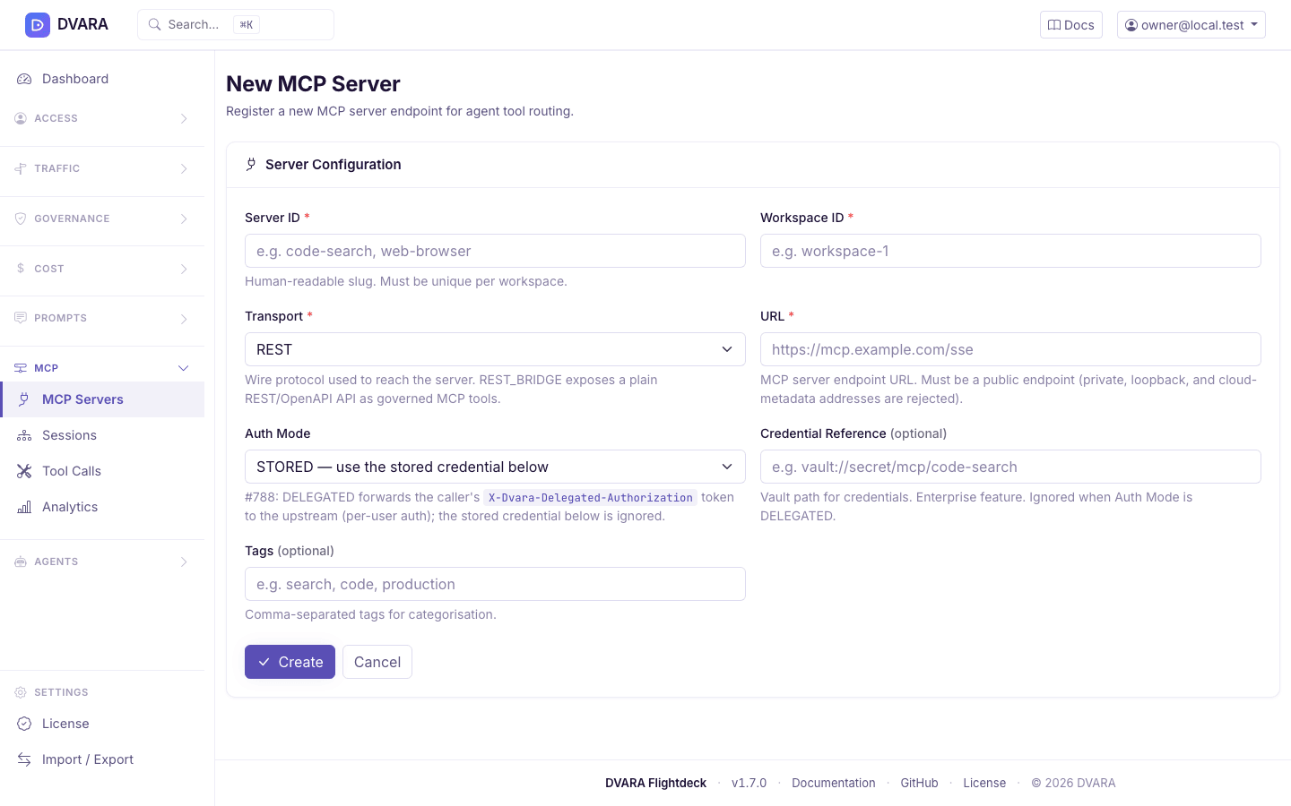Click the Server Configuration plug icon
This screenshot has width=1291, height=806.
(251, 164)
